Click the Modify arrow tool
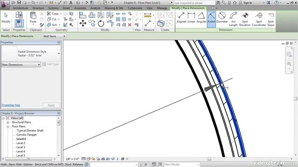This screenshot has width=298, height=167. pos(6,18)
